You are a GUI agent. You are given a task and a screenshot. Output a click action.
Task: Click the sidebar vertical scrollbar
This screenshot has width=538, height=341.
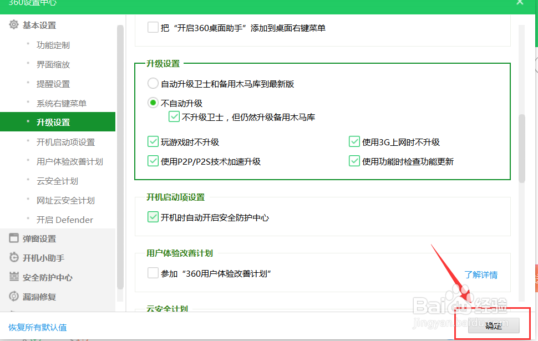click(120, 157)
